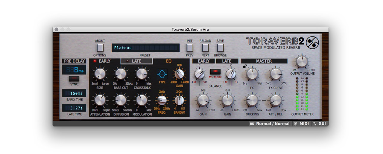383x154 pixels.
Task: Click the magnifier icon next to GUI
Action: pos(314,123)
